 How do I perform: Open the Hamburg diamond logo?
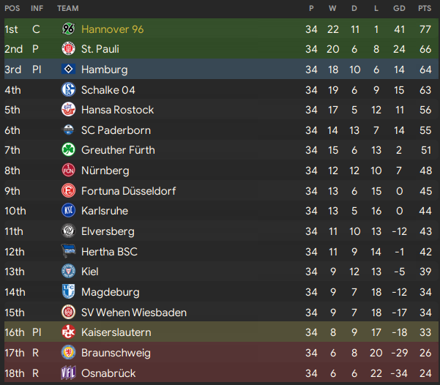68,69
